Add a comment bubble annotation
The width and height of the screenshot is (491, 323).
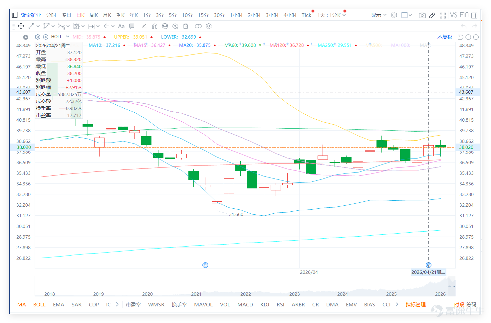[x=132, y=26]
